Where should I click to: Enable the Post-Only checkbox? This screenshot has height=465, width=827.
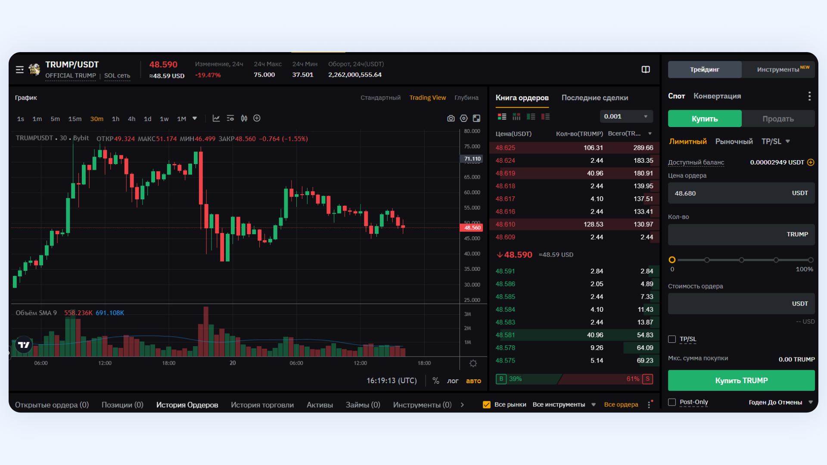(x=672, y=402)
